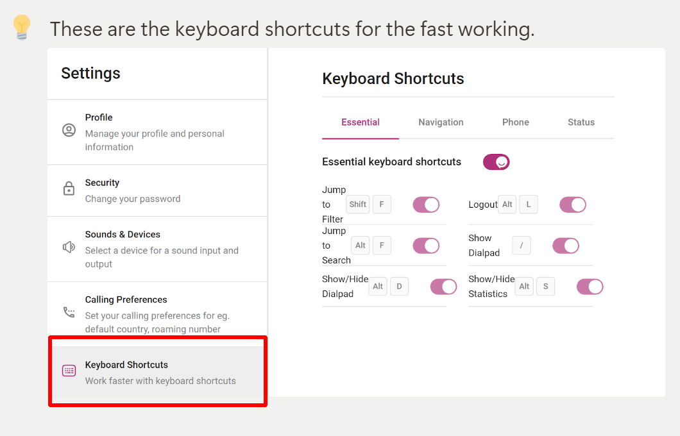680x436 pixels.
Task: Click the Security padlock icon
Action: tap(69, 189)
